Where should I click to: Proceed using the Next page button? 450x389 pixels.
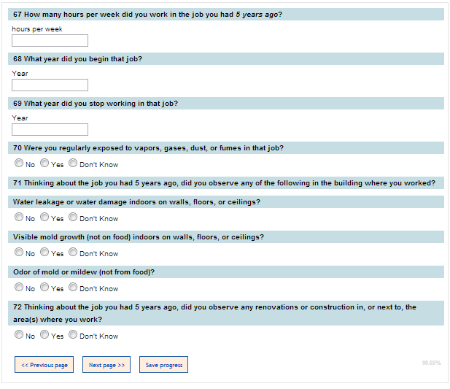coord(106,365)
